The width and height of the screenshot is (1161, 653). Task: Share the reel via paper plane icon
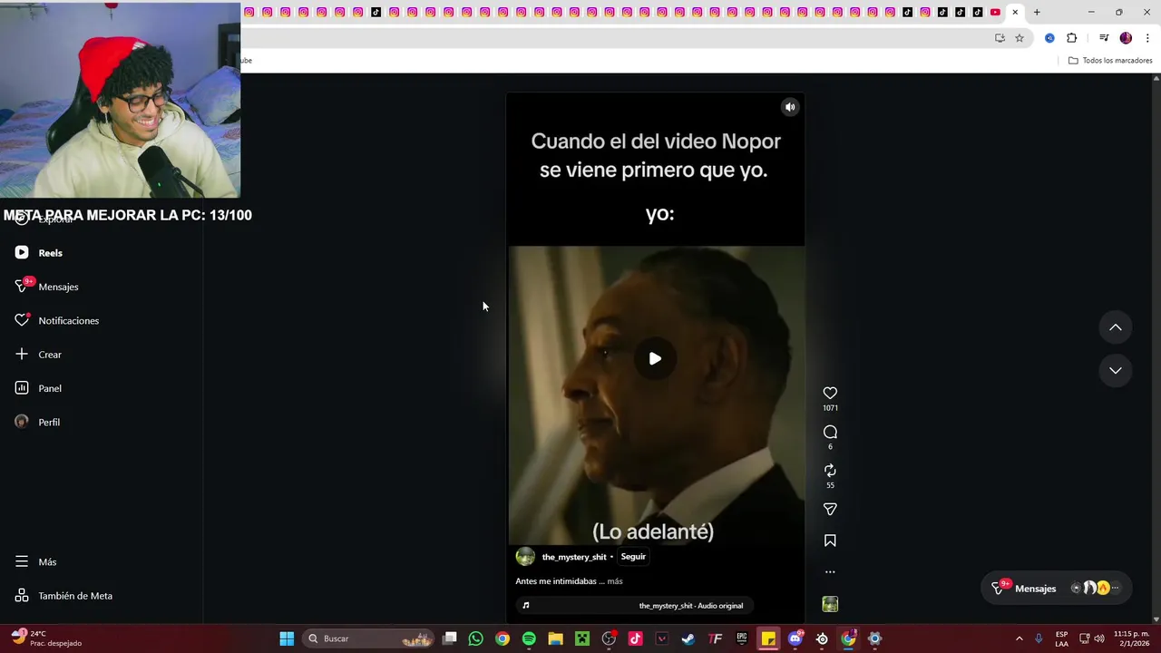pyautogui.click(x=830, y=509)
